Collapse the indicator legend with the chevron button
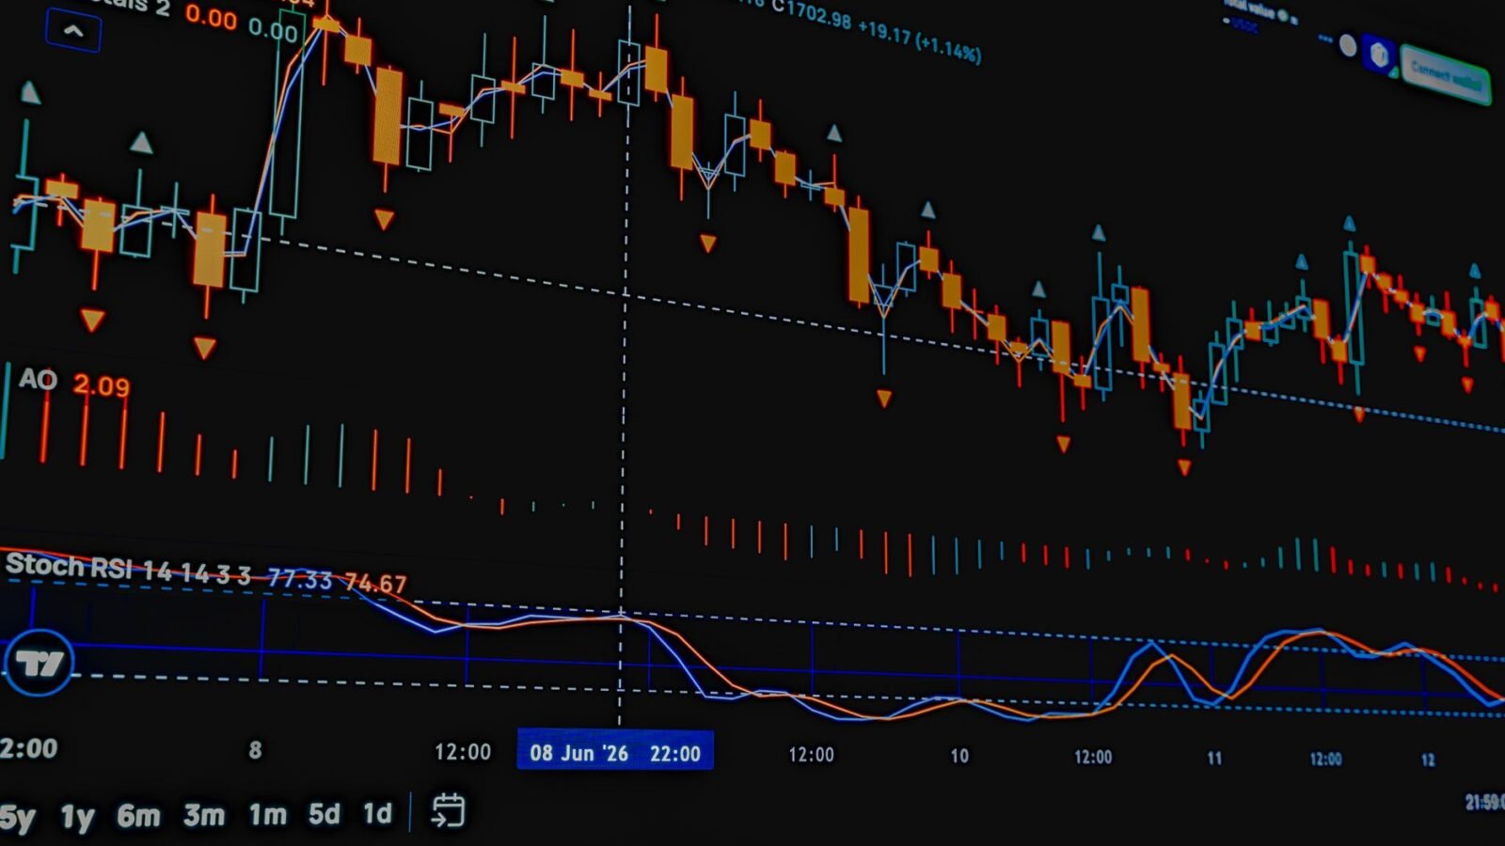 [x=72, y=30]
